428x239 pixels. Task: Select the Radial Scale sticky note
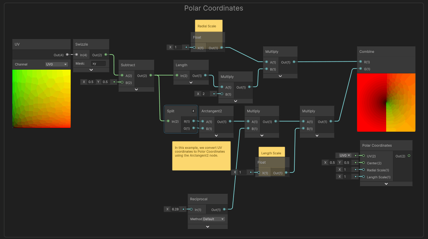[209, 26]
